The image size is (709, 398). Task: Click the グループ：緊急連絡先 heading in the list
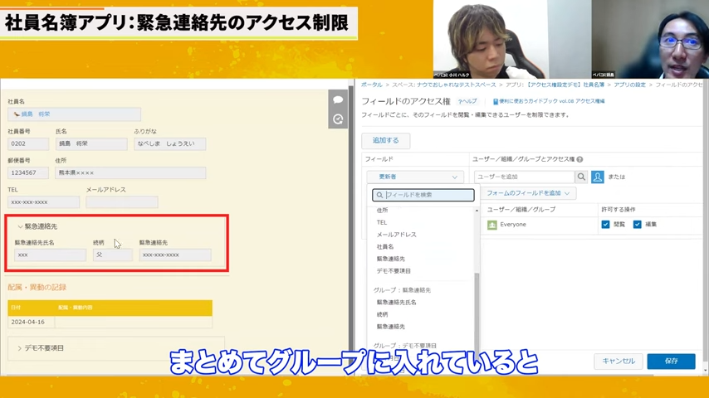coord(402,290)
